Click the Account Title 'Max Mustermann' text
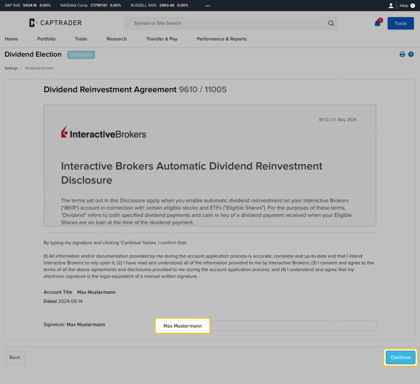This screenshot has height=384, width=420. click(x=96, y=292)
